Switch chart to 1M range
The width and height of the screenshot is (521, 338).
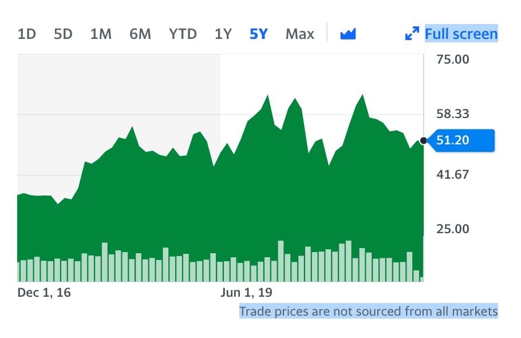click(x=101, y=34)
